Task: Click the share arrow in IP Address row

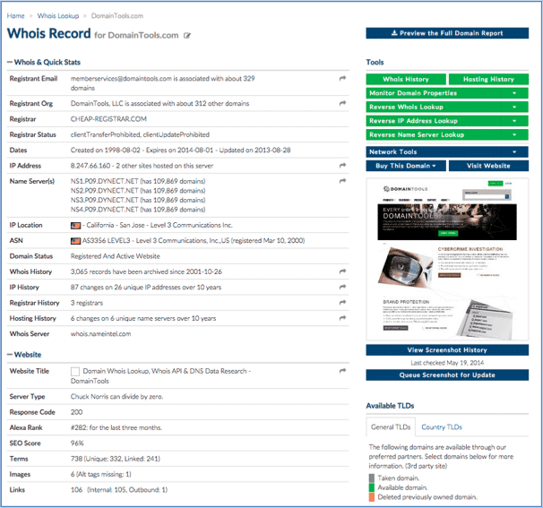Action: [342, 166]
